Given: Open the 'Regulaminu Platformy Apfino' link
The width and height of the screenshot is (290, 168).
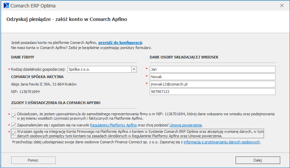Looking at the screenshot, I should click(x=113, y=125).
